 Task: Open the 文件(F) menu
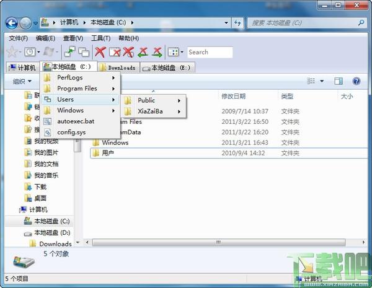[x=18, y=38]
